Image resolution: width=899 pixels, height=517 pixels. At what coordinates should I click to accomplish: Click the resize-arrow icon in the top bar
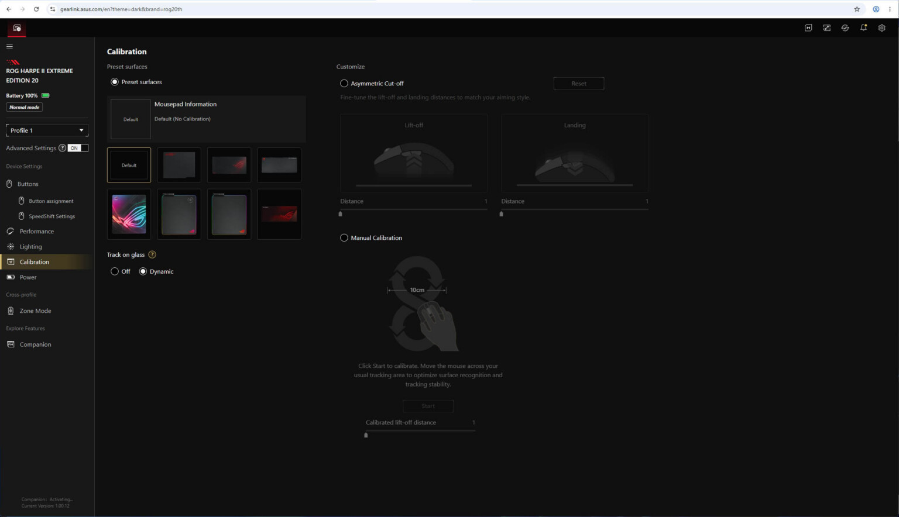[826, 28]
